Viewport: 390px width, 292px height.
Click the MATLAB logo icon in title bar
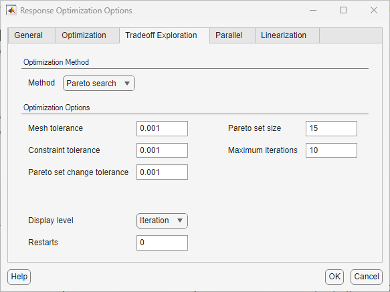11,11
